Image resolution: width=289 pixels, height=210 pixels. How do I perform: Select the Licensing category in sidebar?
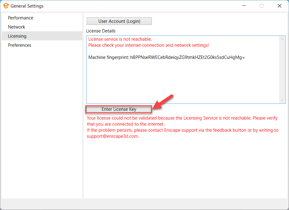click(x=17, y=36)
